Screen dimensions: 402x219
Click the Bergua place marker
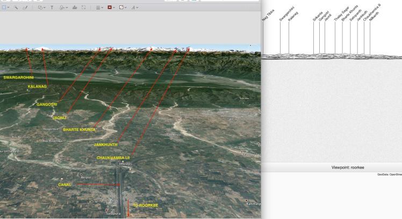coord(82,176)
